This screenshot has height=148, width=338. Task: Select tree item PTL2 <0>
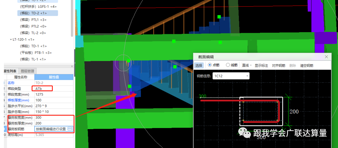[33, 26]
